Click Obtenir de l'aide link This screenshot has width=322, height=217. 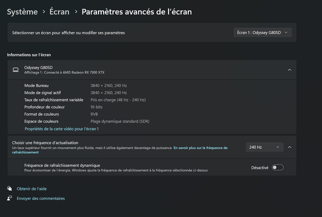point(32,189)
